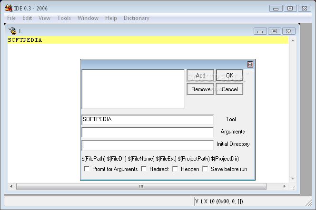The width and height of the screenshot is (316, 210).
Task: Click into the Initial Directory field
Action: point(148,145)
